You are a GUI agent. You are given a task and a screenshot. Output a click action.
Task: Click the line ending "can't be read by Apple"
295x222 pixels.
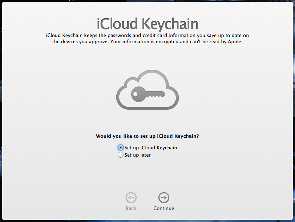tap(147, 42)
